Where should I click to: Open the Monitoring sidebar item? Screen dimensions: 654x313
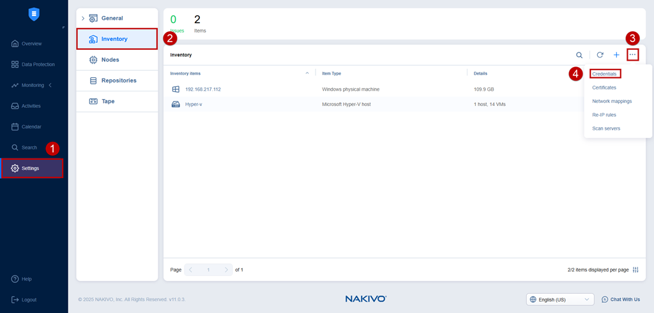27,85
